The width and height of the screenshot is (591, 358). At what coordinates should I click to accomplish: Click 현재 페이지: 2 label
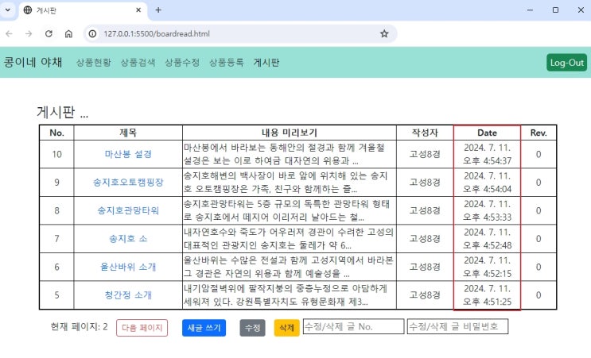click(x=80, y=326)
